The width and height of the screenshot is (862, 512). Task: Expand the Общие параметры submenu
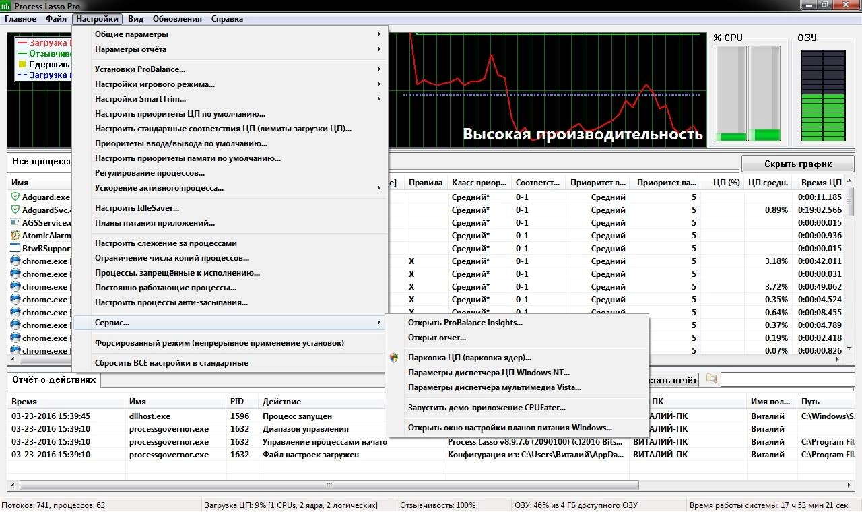[x=230, y=34]
